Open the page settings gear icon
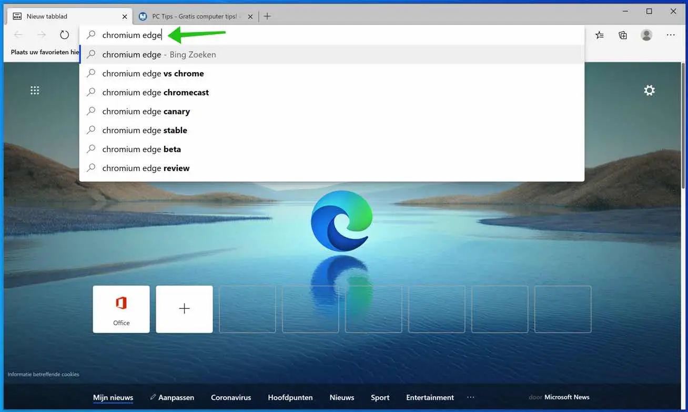Image resolution: width=688 pixels, height=412 pixels. 650,91
